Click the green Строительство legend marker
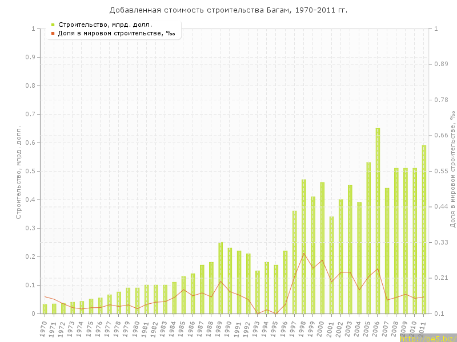457x342 pixels. pyautogui.click(x=53, y=25)
